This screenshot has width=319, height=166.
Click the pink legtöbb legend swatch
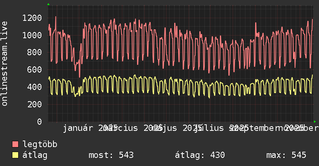click(15, 144)
